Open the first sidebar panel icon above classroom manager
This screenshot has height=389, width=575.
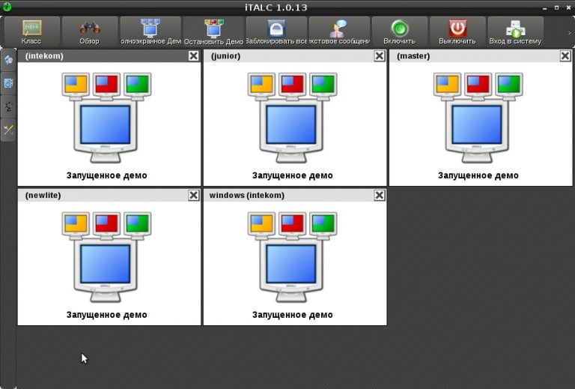8,59
